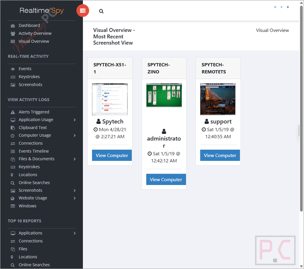The image size is (304, 269).
Task: Click the Spytech user person icon
Action: (x=98, y=122)
